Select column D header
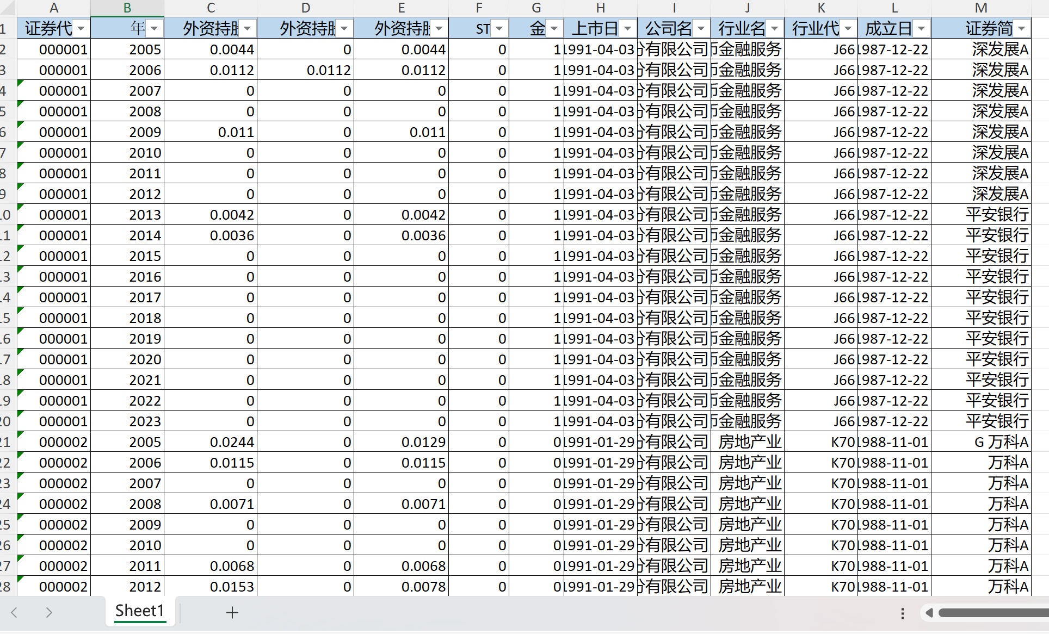Image resolution: width=1049 pixels, height=634 pixels. (305, 8)
